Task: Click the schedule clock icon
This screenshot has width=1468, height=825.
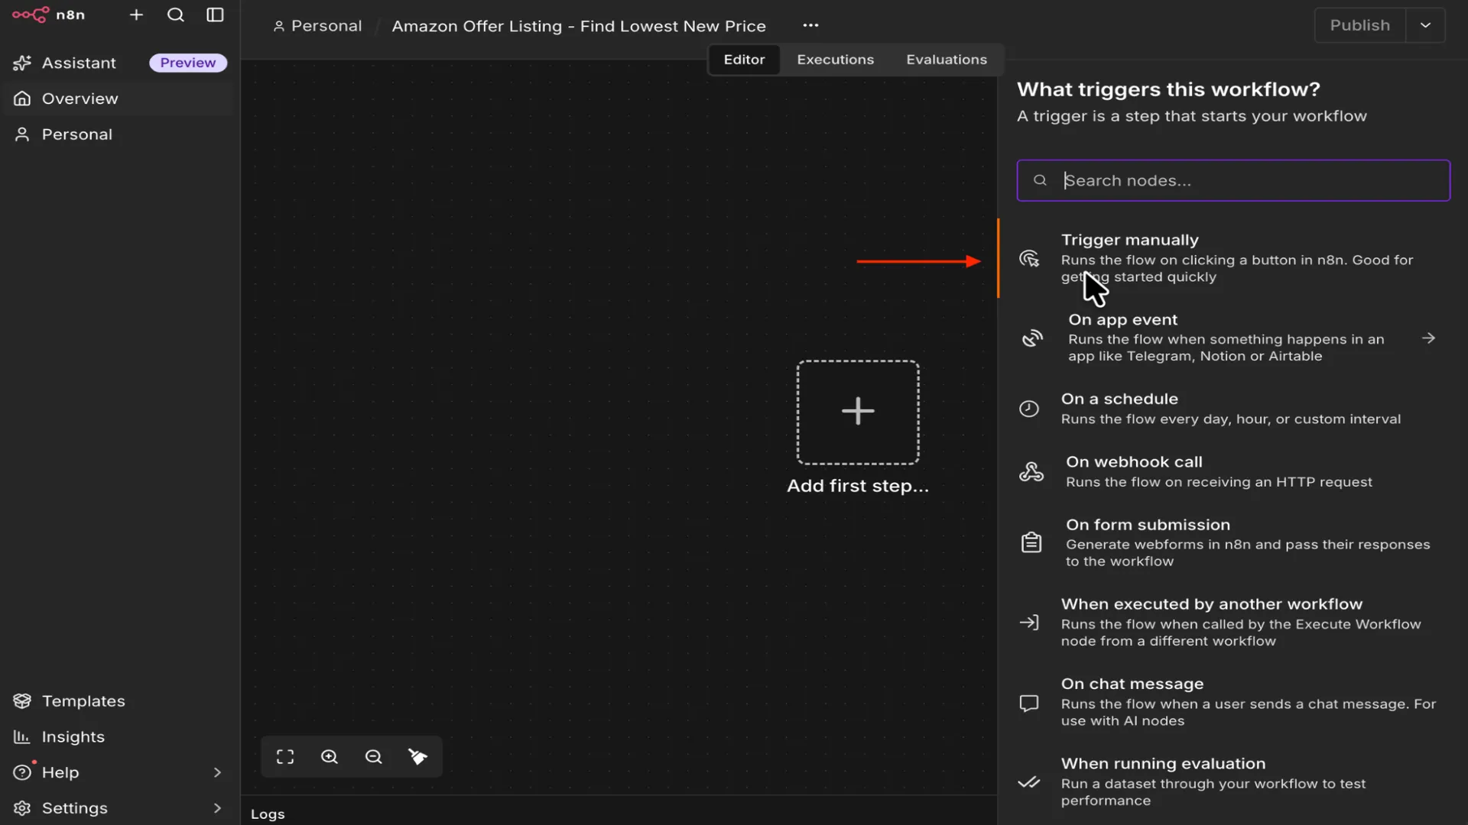Action: click(x=1029, y=409)
